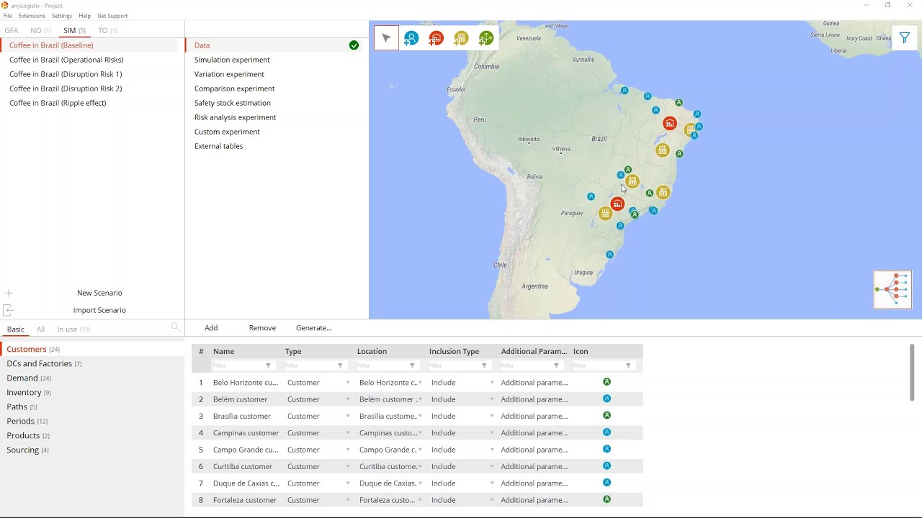Open Get Support menu
The width and height of the screenshot is (922, 518).
point(112,16)
